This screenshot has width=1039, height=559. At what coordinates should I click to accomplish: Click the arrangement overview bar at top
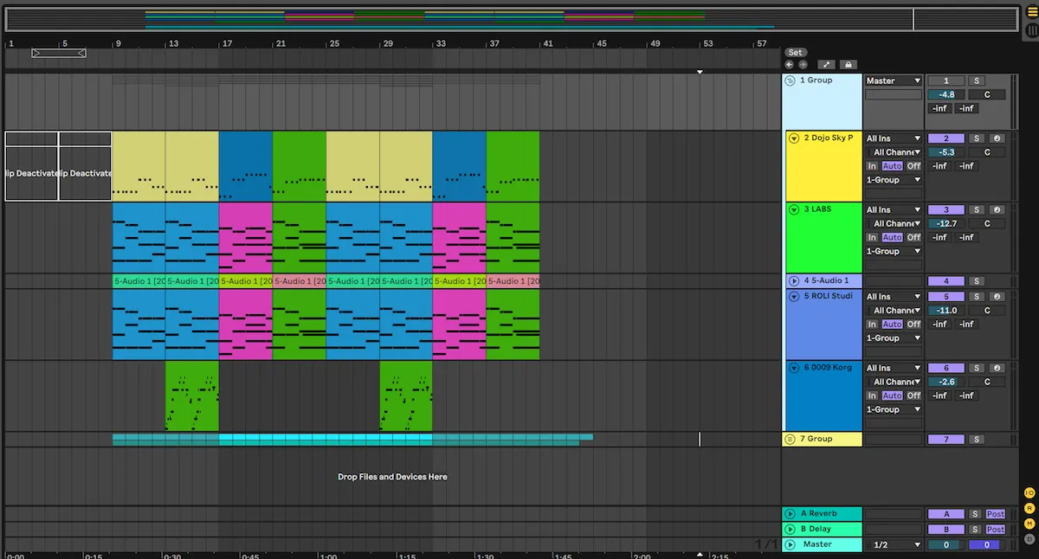coord(511,19)
